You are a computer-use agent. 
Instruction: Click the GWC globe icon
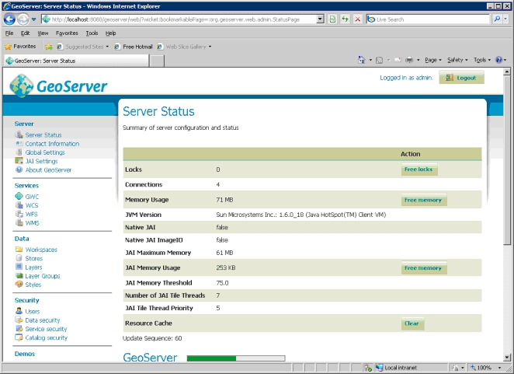(x=19, y=197)
